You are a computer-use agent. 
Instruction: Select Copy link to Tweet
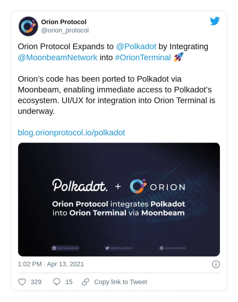coord(120,282)
